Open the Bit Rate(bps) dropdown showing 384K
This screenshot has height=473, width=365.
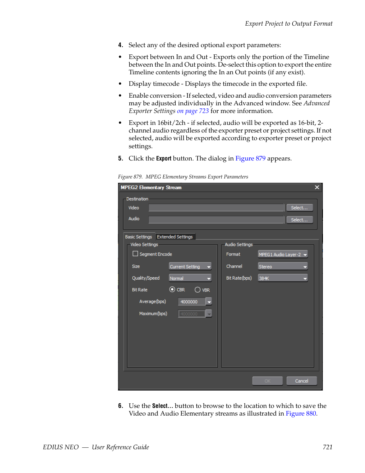pyautogui.click(x=283, y=278)
